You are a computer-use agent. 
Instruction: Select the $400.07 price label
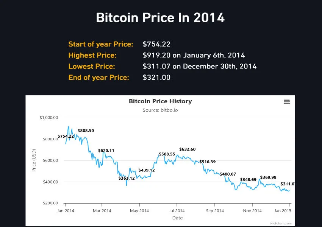(x=228, y=174)
